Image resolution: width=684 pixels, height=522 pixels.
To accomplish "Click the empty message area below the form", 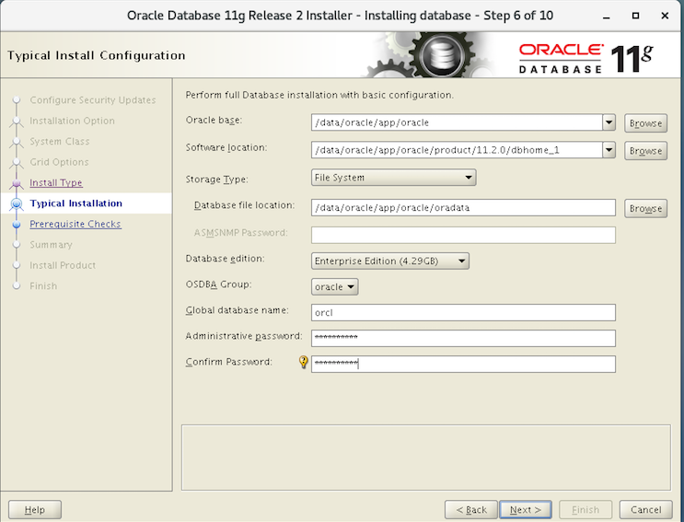I will click(425, 458).
